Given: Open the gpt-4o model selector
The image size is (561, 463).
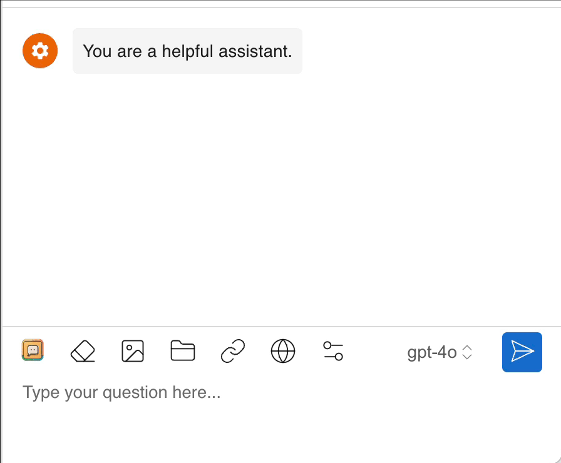Looking at the screenshot, I should [439, 352].
